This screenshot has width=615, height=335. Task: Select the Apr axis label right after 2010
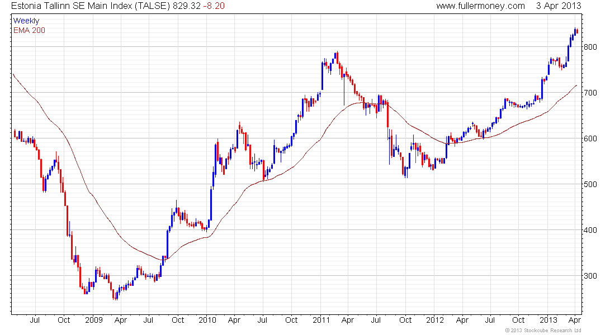click(234, 320)
